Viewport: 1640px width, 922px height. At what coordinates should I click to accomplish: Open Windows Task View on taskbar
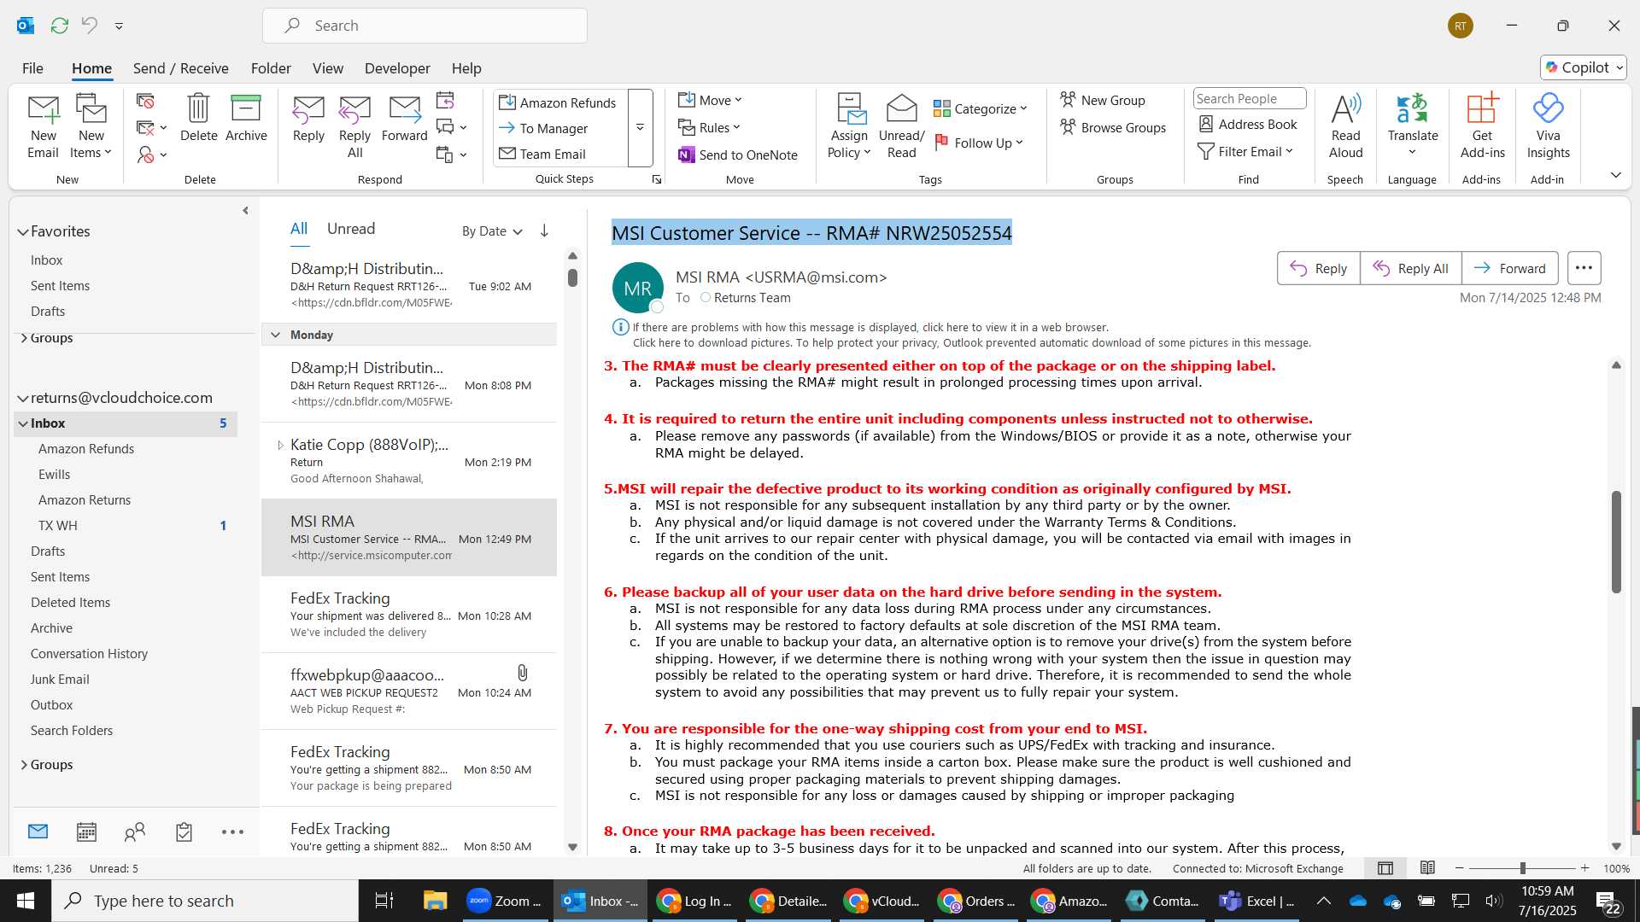[x=384, y=901]
